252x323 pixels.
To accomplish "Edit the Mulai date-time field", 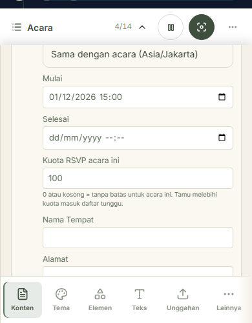I will pos(138,97).
